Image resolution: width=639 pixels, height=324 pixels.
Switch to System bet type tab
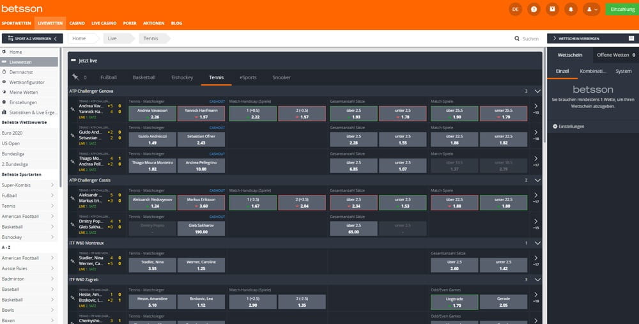tap(624, 71)
